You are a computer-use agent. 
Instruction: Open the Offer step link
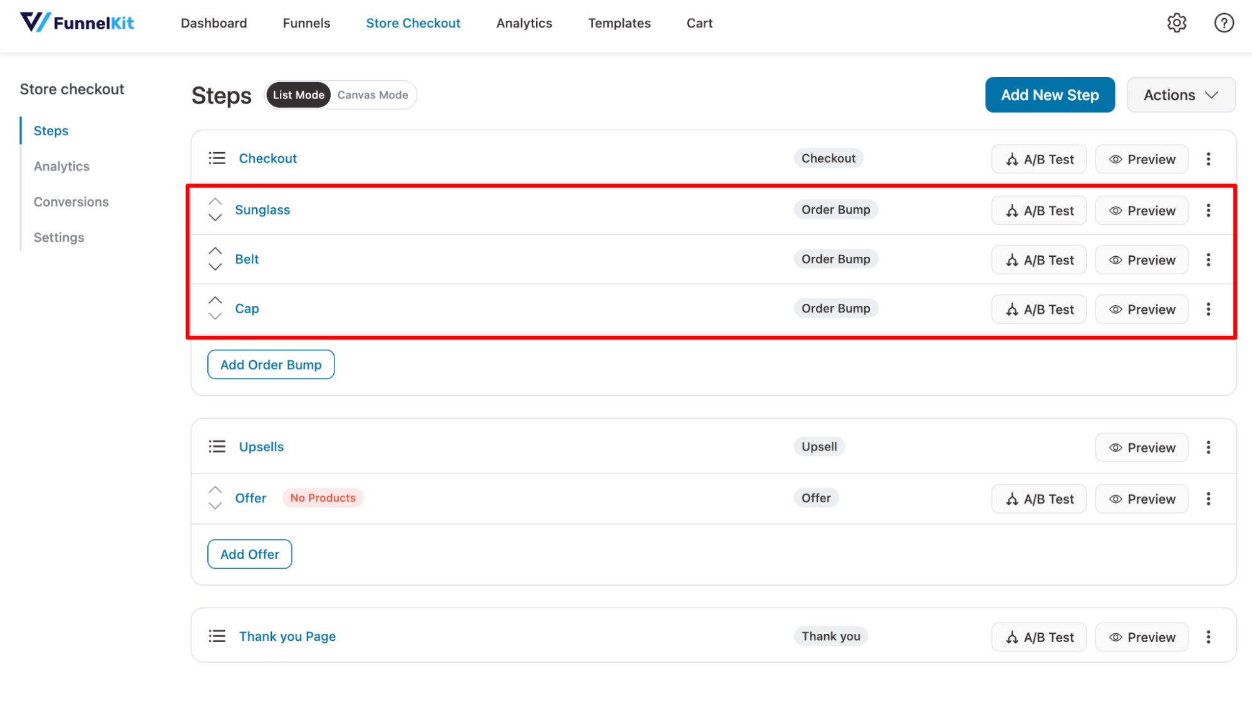(x=251, y=498)
